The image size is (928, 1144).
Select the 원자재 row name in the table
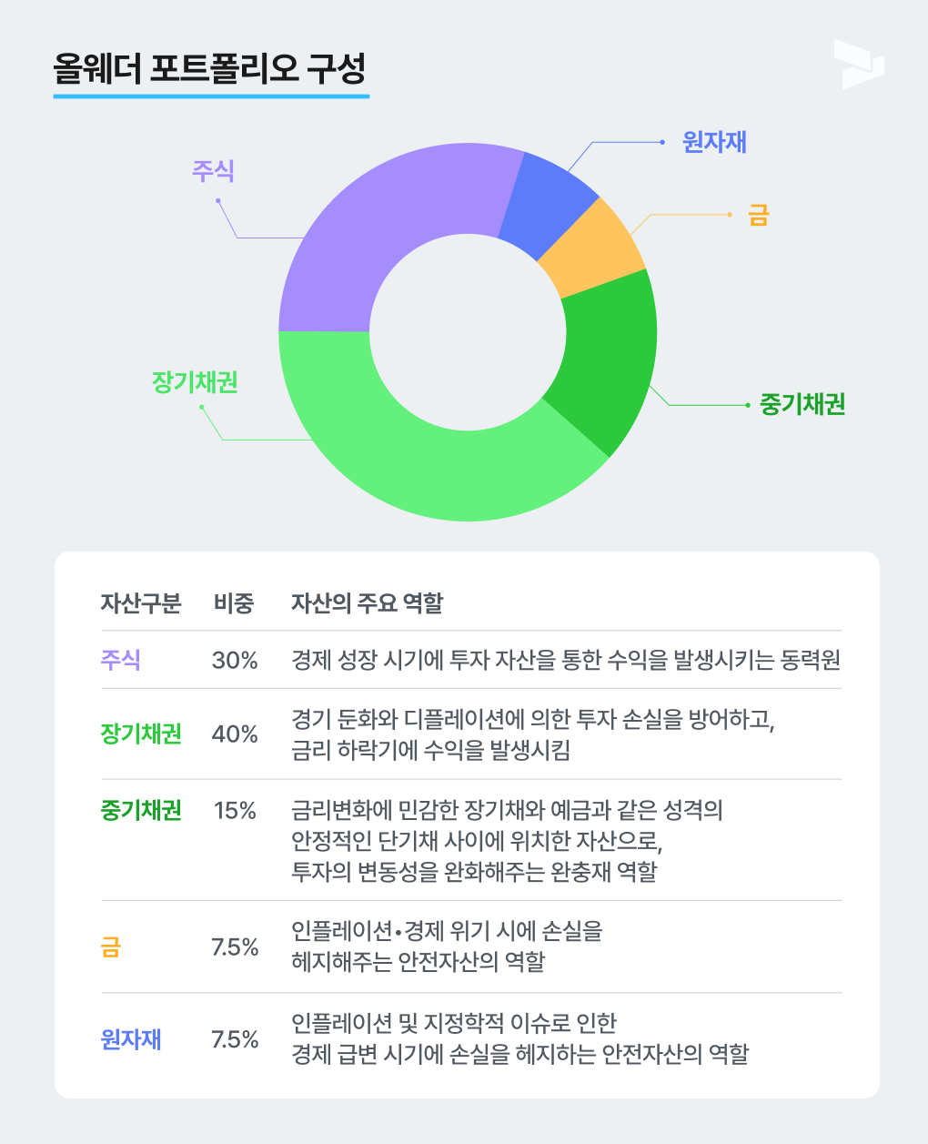[x=131, y=1038]
